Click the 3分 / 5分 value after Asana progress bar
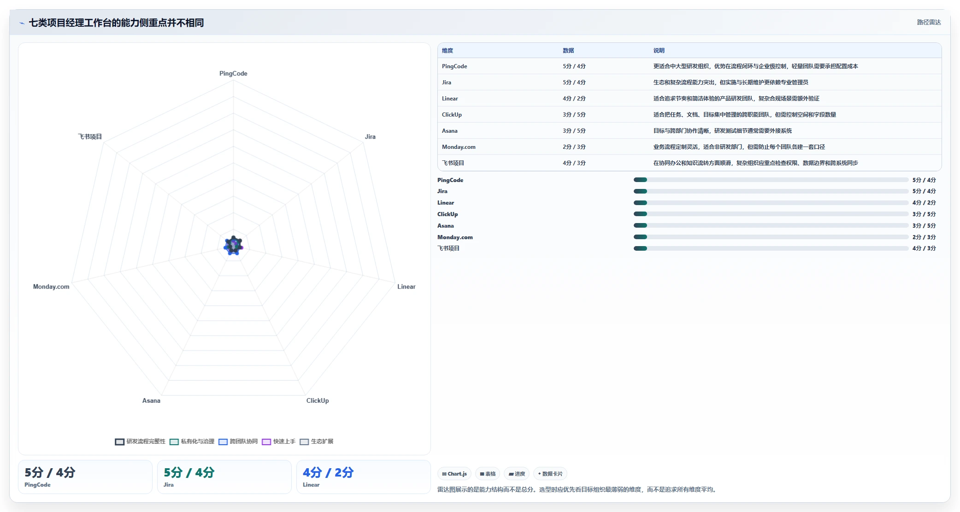This screenshot has height=512, width=960. (x=924, y=226)
